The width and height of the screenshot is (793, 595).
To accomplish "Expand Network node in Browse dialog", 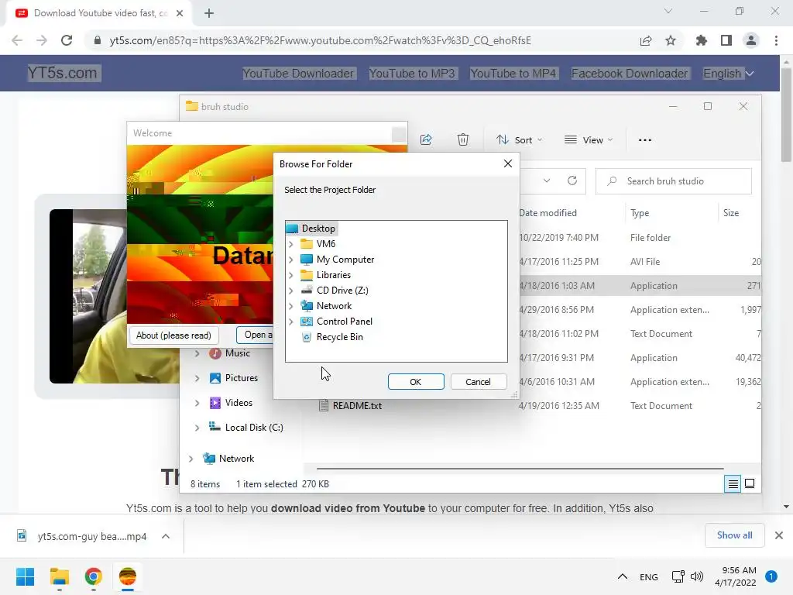I will click(x=291, y=306).
